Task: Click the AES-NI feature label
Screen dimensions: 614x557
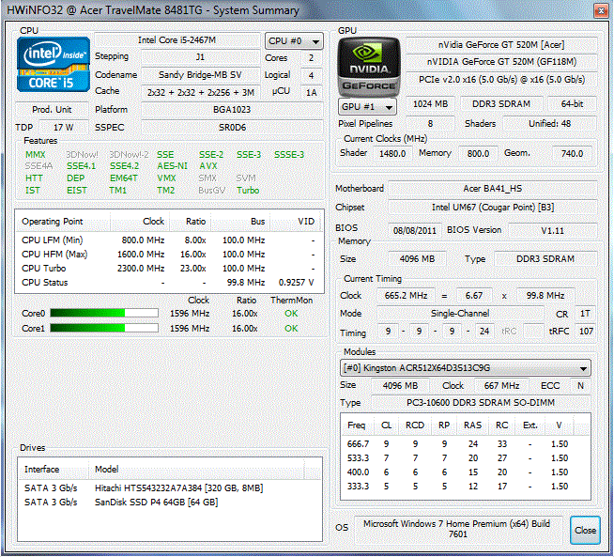Action: coord(173,166)
